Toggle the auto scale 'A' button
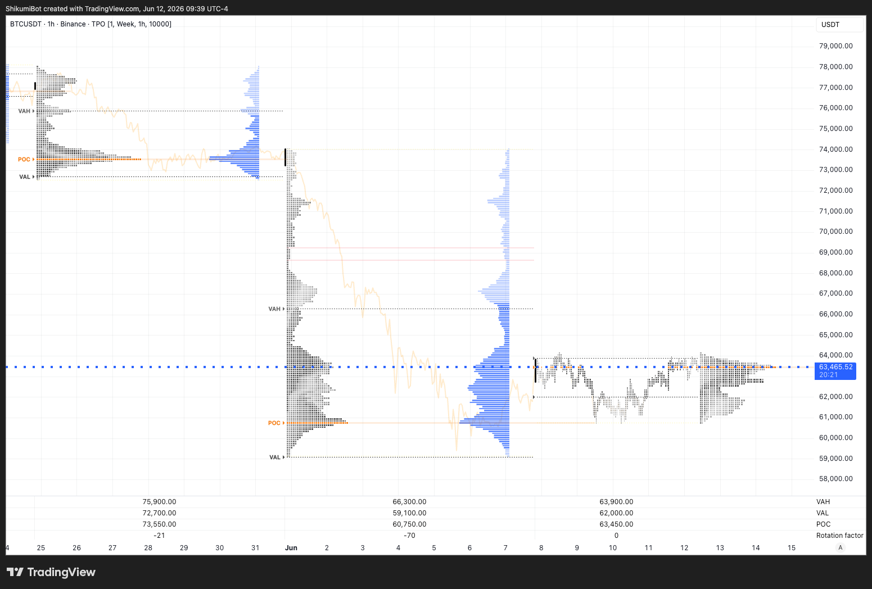The image size is (872, 589). (x=841, y=547)
